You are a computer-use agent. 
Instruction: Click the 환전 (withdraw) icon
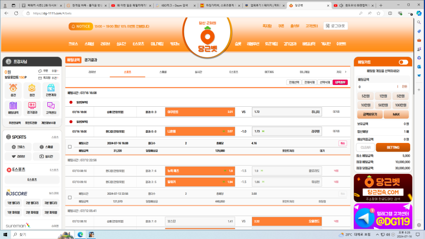[32, 91]
